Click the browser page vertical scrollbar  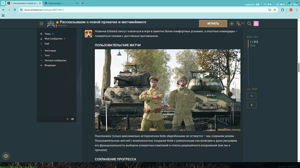(299, 68)
